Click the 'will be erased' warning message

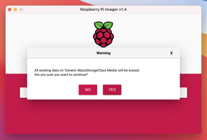tap(87, 70)
